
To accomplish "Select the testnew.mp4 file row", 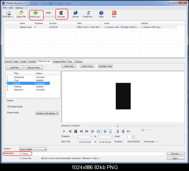I will pyautogui.click(x=91, y=27).
